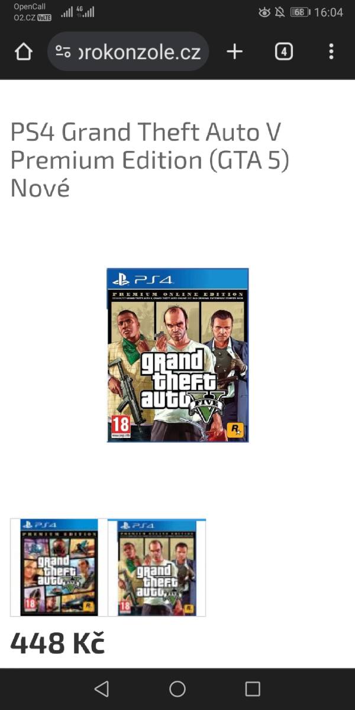Tap the browser home icon
355x710 pixels.
click(23, 52)
